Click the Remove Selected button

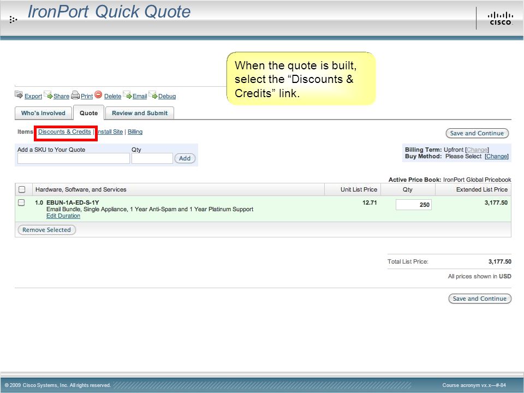coord(47,230)
